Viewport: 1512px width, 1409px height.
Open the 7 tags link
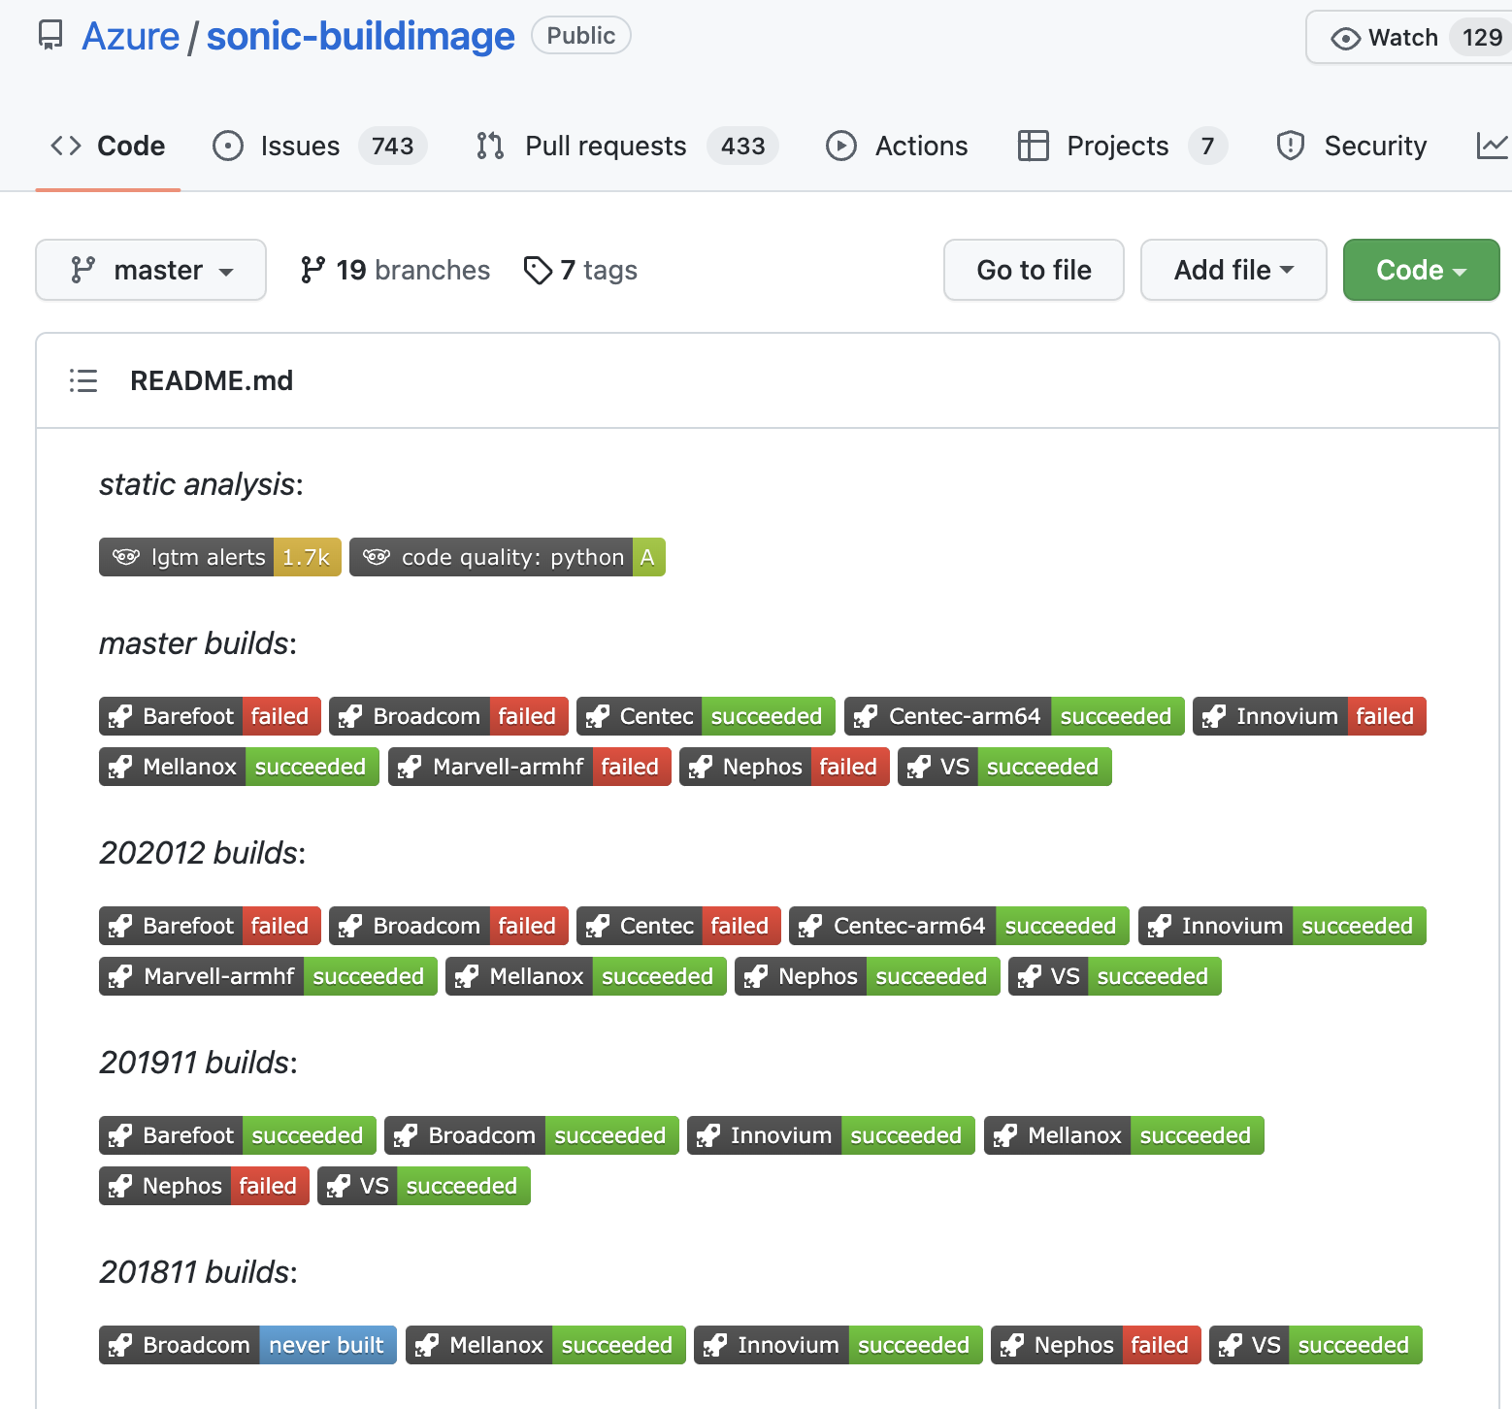580,270
